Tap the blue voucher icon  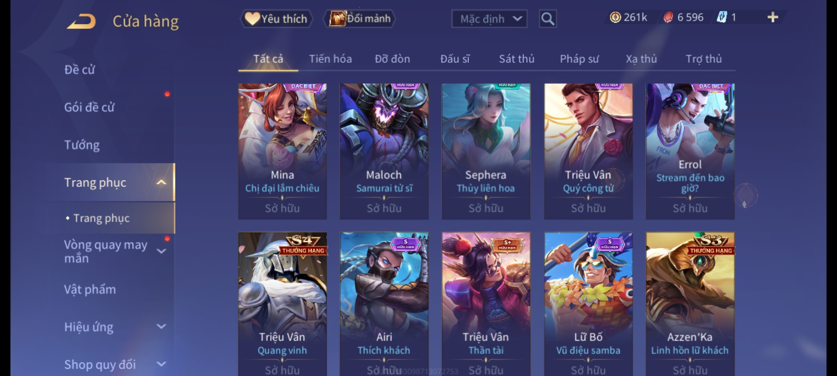point(722,17)
